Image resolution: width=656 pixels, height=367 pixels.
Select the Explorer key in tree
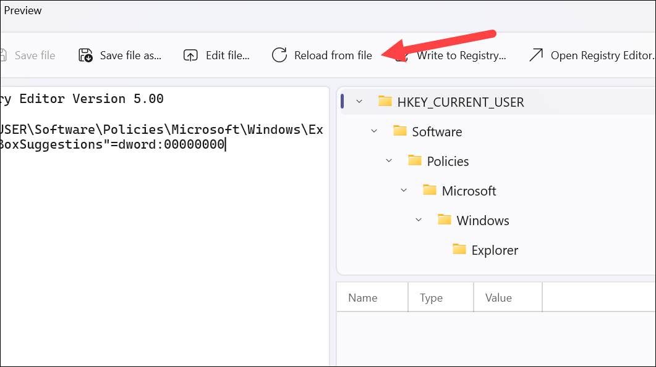click(x=495, y=250)
